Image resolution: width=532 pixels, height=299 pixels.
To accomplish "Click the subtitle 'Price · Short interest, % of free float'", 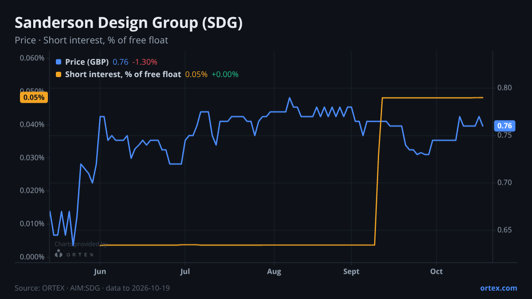I will [x=91, y=40].
